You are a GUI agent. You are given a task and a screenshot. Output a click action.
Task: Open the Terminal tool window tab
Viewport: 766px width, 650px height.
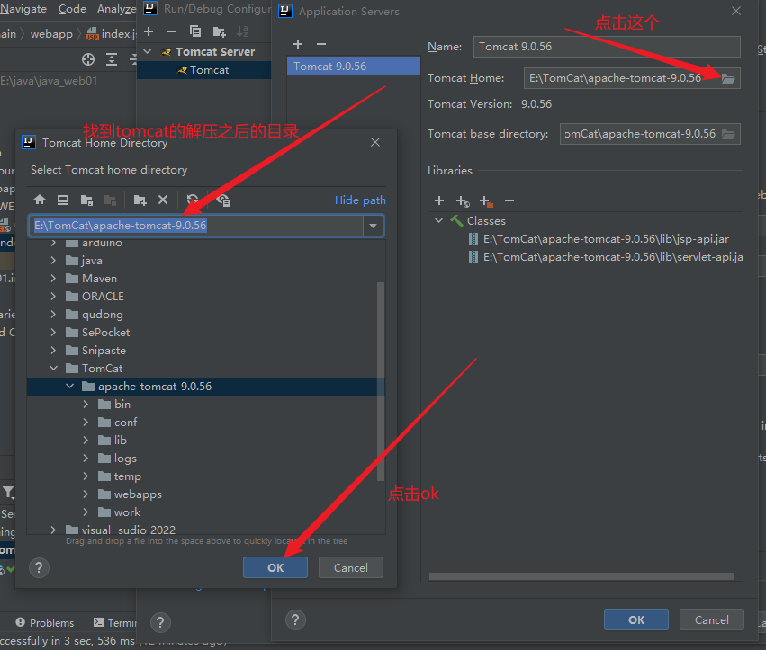[x=115, y=623]
